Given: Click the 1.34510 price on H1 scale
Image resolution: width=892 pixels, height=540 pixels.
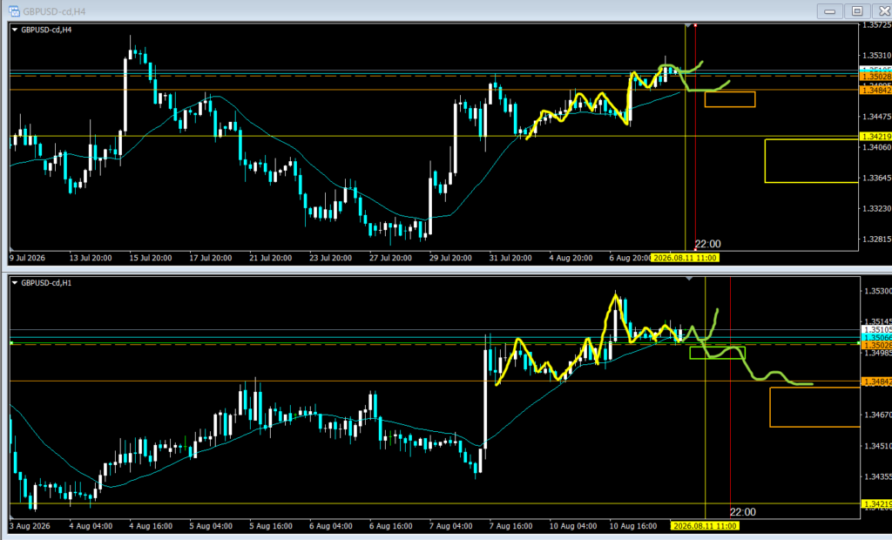Looking at the screenshot, I should tap(877, 446).
